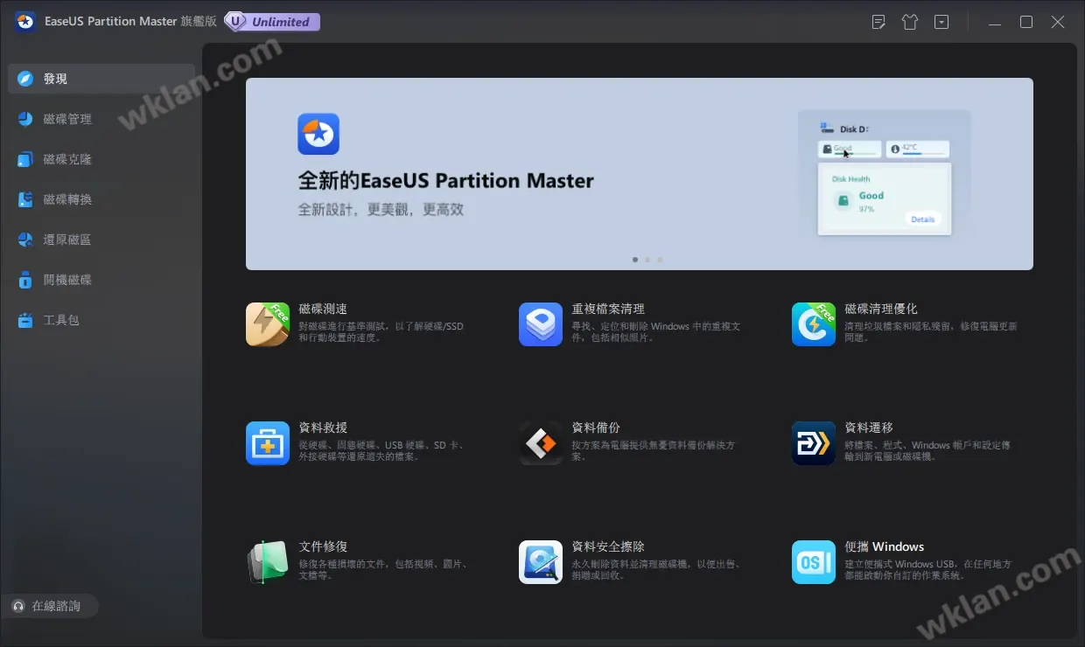The image size is (1085, 647).
Task: Click the 42°C temperature chip in banner
Action: point(917,150)
